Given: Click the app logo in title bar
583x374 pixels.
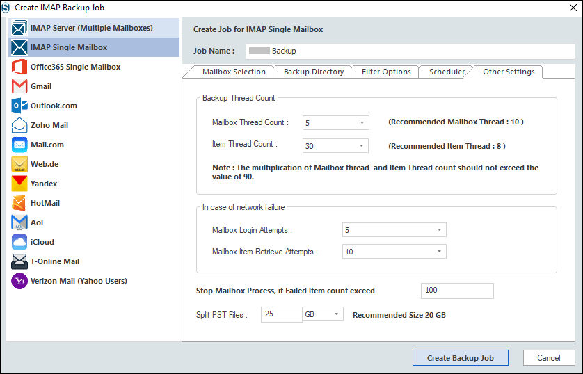Looking at the screenshot, I should point(6,8).
